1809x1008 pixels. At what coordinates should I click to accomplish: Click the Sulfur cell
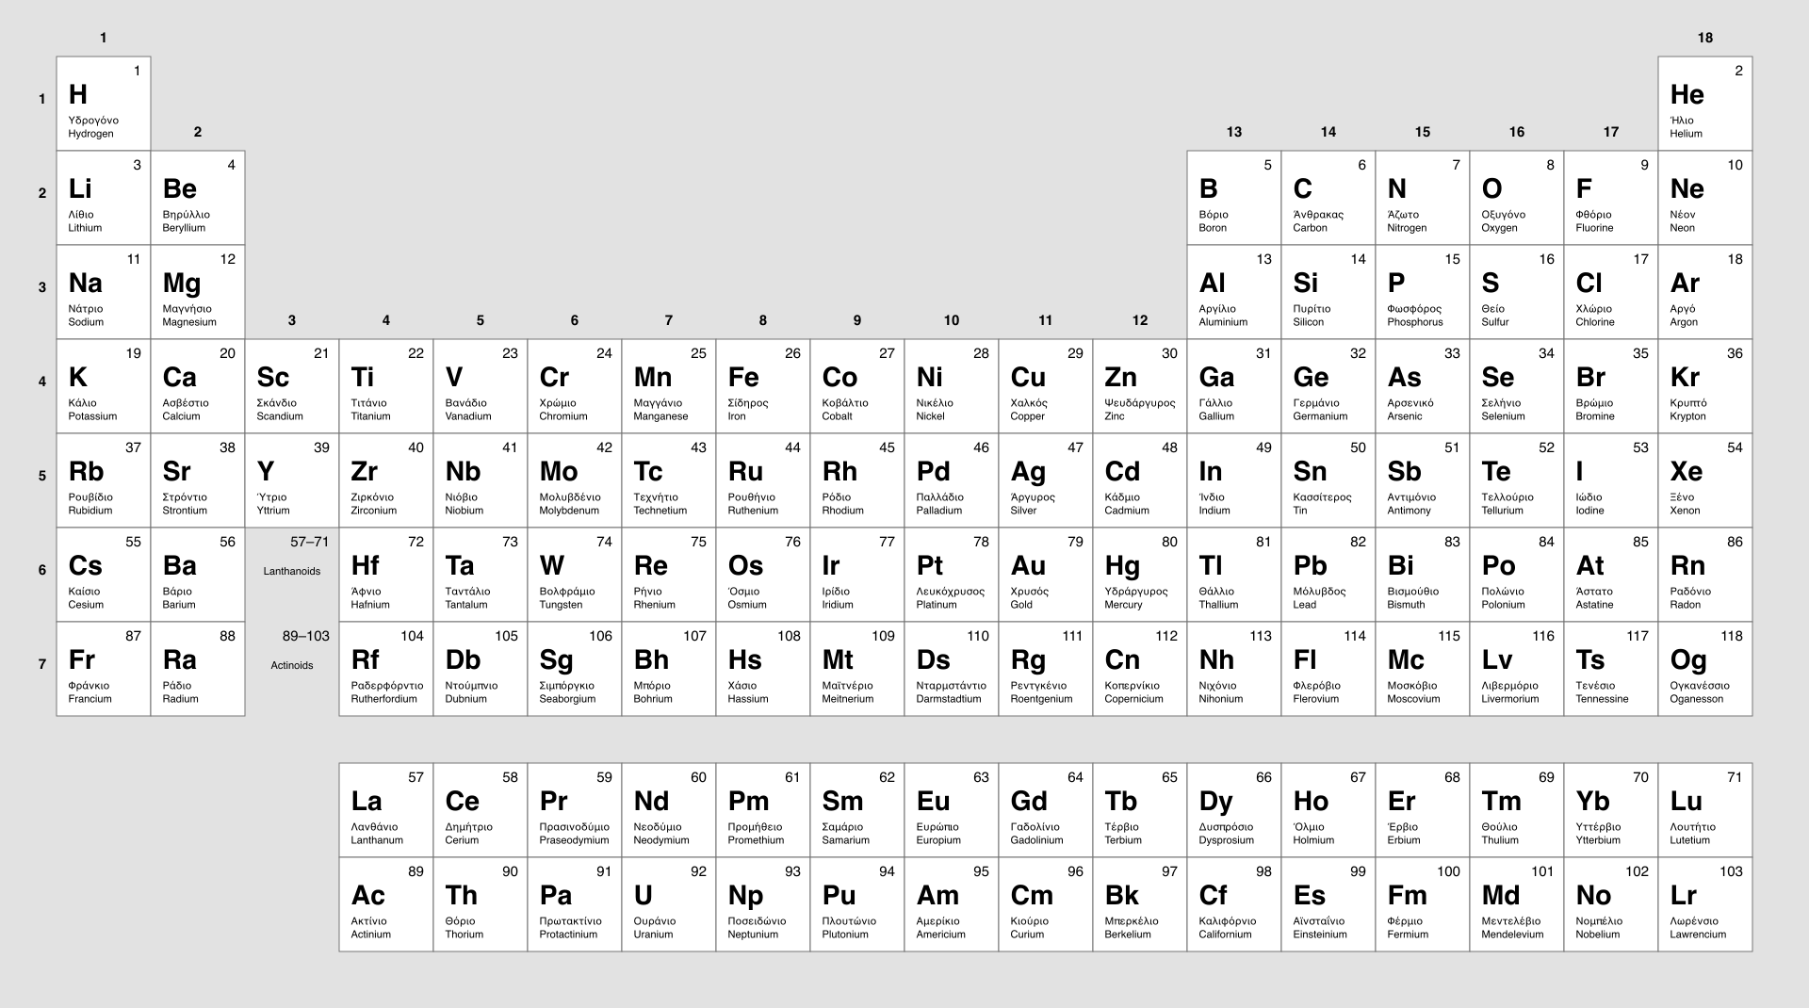(1517, 292)
